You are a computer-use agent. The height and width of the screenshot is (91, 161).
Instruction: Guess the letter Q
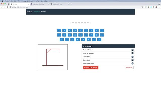coord(97,35)
